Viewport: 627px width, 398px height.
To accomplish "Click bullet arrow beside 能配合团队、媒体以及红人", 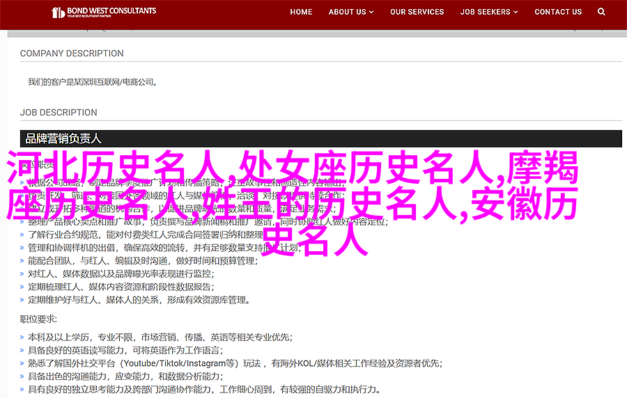I will [x=23, y=261].
